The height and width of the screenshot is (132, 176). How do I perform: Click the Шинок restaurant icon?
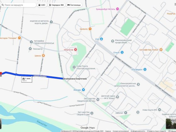click(x=43, y=56)
